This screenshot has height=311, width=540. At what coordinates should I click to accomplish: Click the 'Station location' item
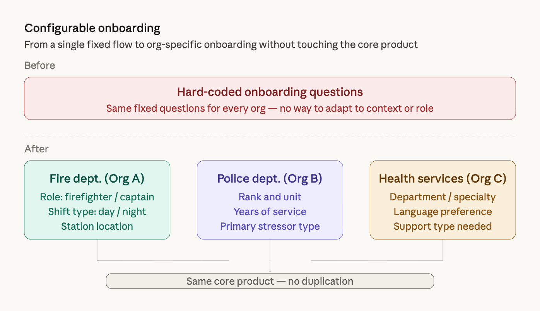tap(97, 226)
